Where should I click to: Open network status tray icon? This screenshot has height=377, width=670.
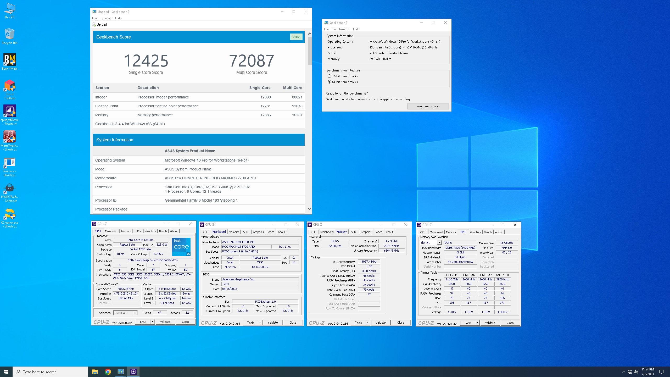click(x=630, y=372)
